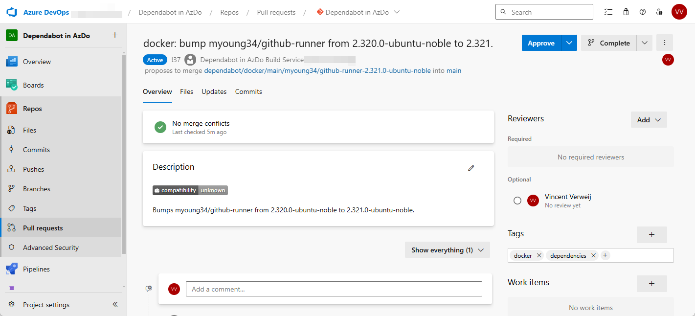Go to Tags under Repos
Viewport: 695px width, 316px height.
point(61,208)
